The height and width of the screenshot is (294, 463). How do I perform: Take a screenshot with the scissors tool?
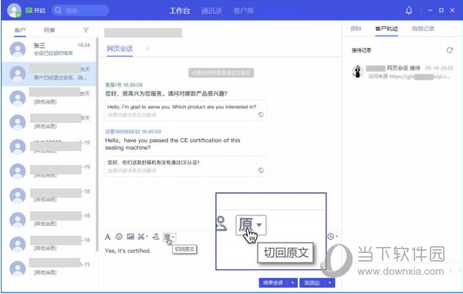coord(141,236)
